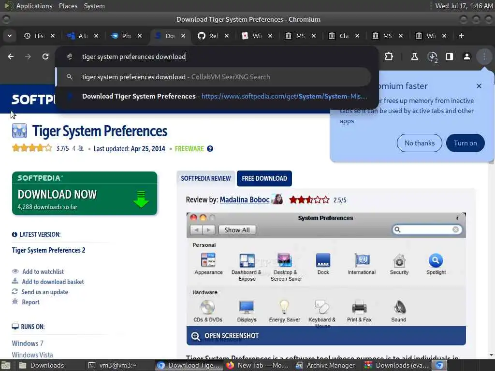Close the GitHub Rel tab

tap(227, 36)
